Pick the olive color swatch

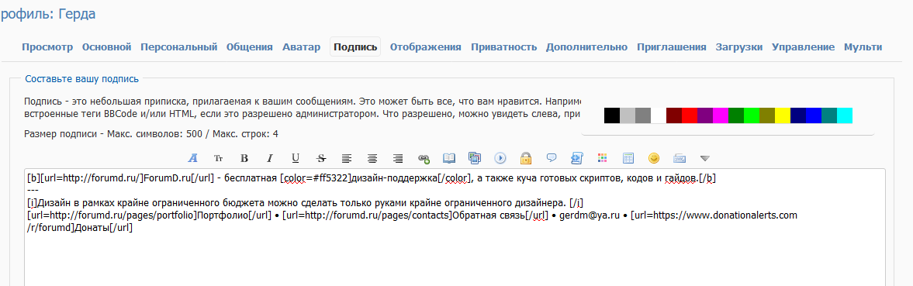click(x=767, y=115)
